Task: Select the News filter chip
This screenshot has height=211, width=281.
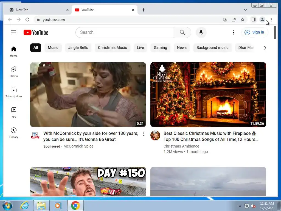Action: (x=182, y=48)
